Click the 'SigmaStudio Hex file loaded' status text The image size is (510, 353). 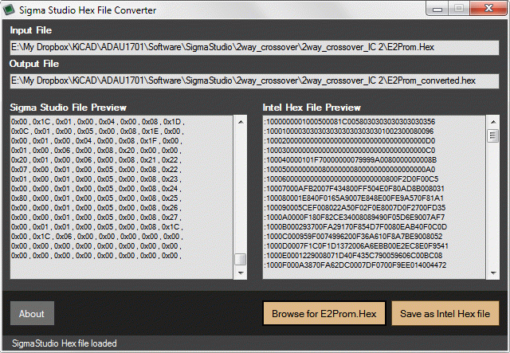[x=65, y=343]
